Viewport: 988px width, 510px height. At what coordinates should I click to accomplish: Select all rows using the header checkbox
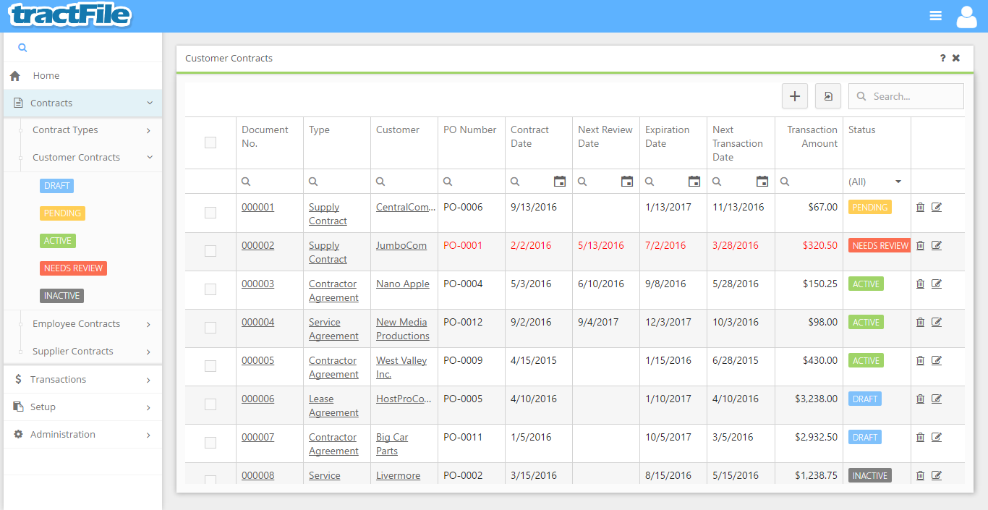[210, 143]
